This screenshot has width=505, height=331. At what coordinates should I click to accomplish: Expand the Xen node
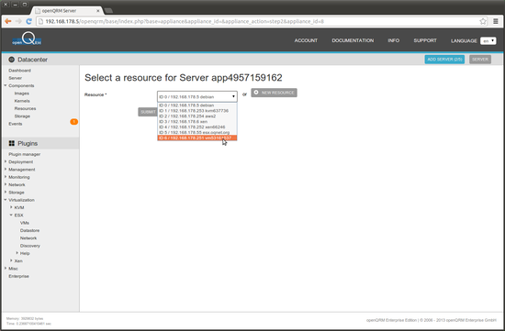(x=11, y=260)
